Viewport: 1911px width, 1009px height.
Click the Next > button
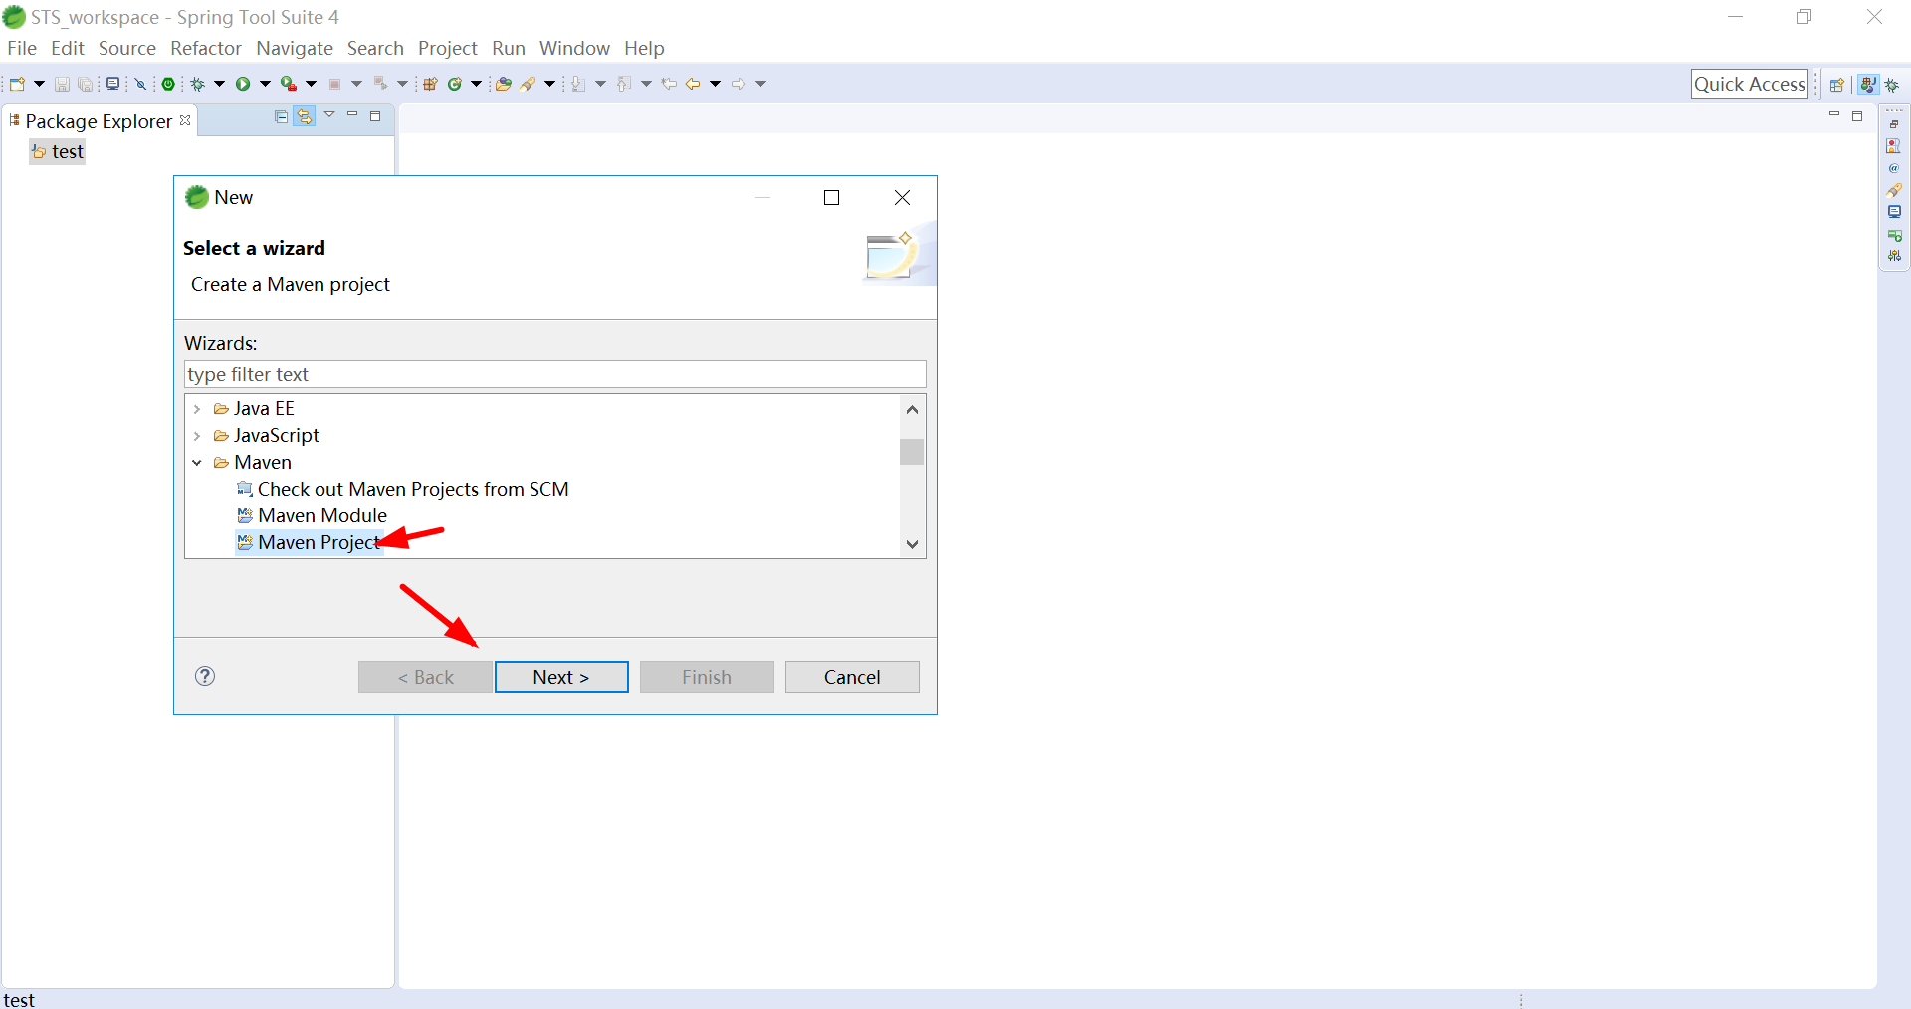[561, 677]
